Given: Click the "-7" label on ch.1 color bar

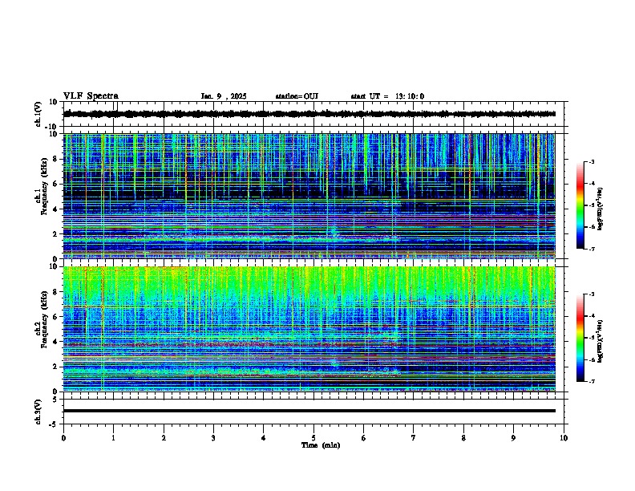Looking at the screenshot, I should (x=591, y=249).
